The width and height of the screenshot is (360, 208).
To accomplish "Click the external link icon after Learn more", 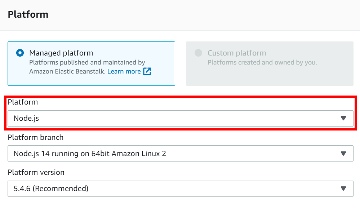I will click(x=147, y=71).
